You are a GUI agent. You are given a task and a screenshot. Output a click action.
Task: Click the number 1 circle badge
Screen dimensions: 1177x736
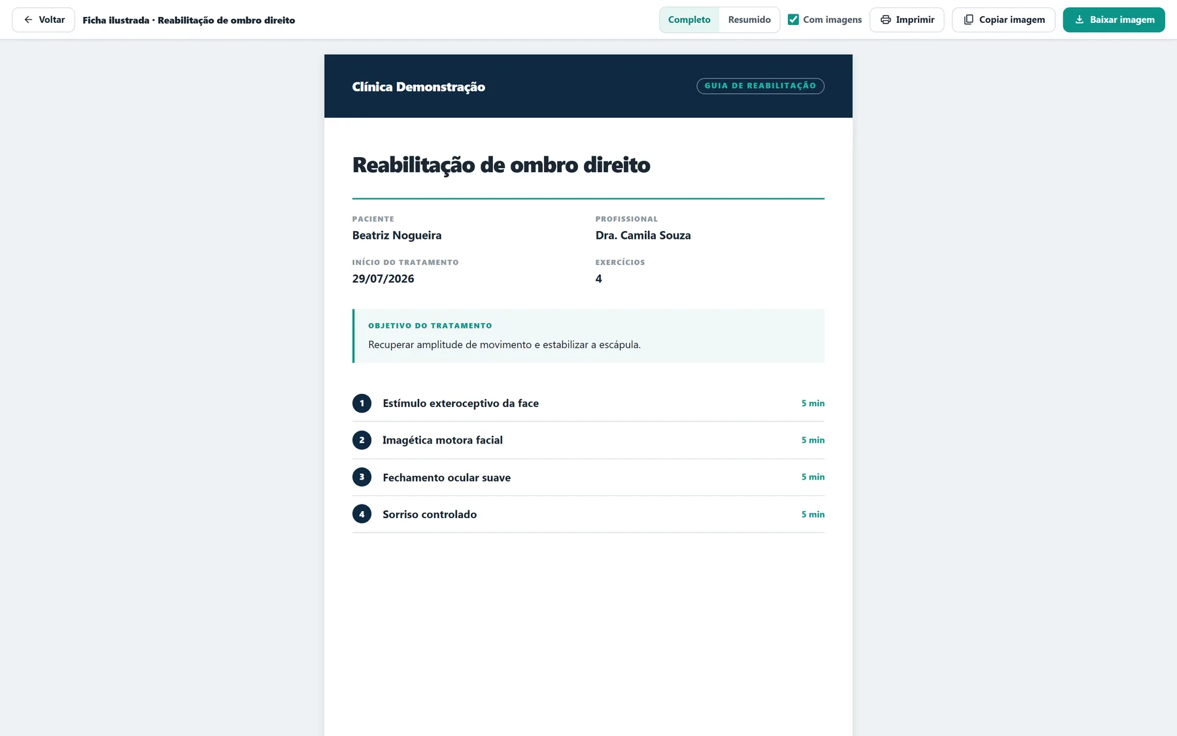click(x=362, y=403)
